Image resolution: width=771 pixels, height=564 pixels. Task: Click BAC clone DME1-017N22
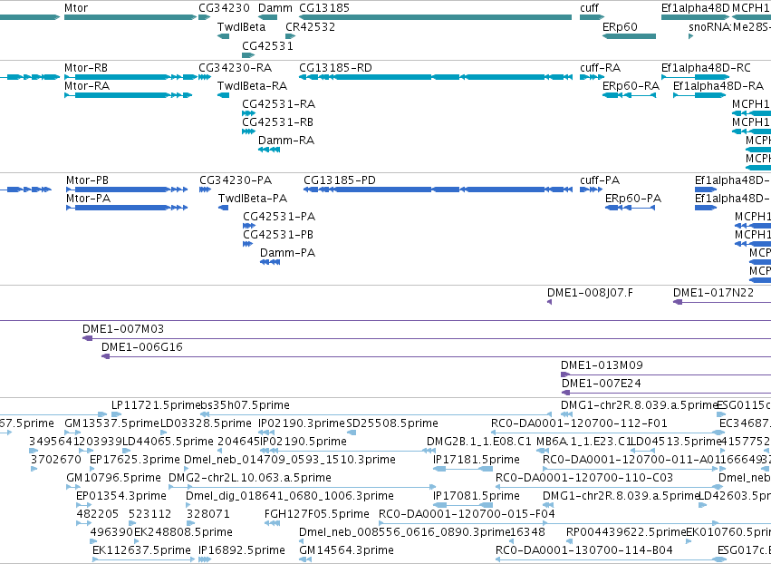(722, 302)
